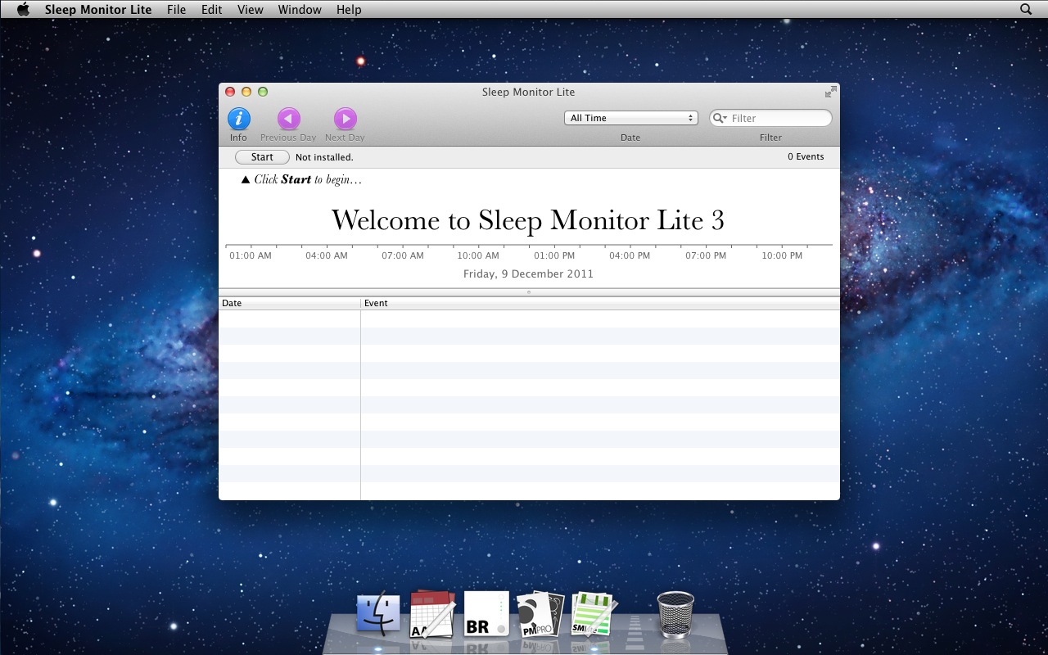Open the PM PRO app in the Dock
This screenshot has height=655, width=1048.
point(540,614)
